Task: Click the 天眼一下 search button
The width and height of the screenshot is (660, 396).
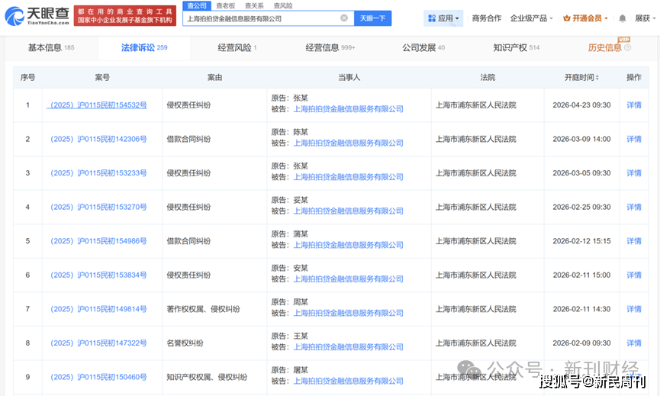Action: coord(373,18)
